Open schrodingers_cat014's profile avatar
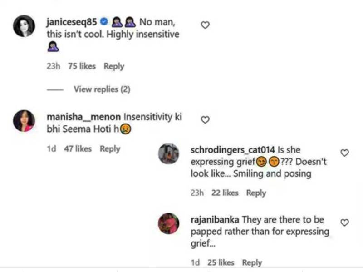Screen dimensions: 363x272 [x=168, y=153]
